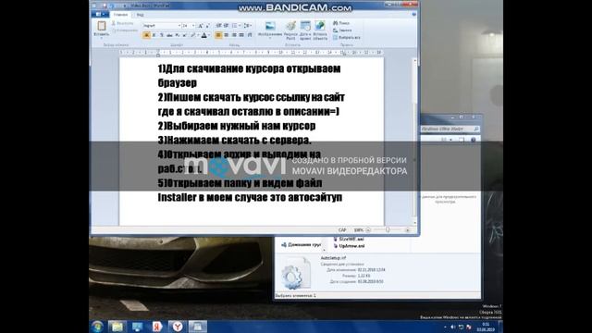This screenshot has height=333, width=592.
Task: Click the Explorer window search box
Action: 450,129
